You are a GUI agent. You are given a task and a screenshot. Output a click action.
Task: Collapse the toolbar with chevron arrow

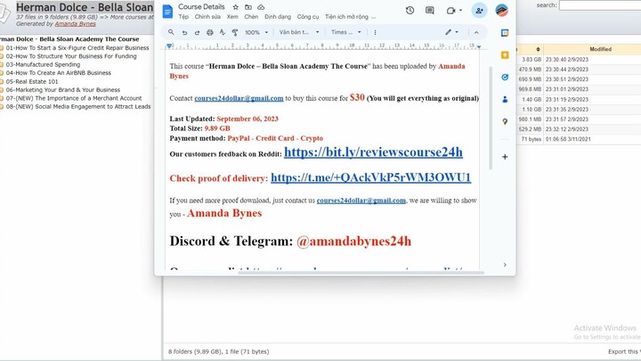pos(477,32)
